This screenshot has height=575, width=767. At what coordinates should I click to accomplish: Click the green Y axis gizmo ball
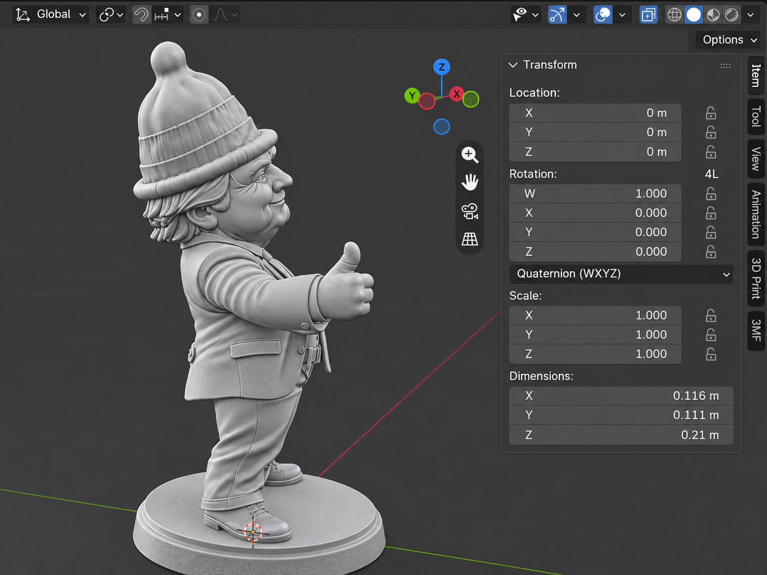tap(412, 96)
